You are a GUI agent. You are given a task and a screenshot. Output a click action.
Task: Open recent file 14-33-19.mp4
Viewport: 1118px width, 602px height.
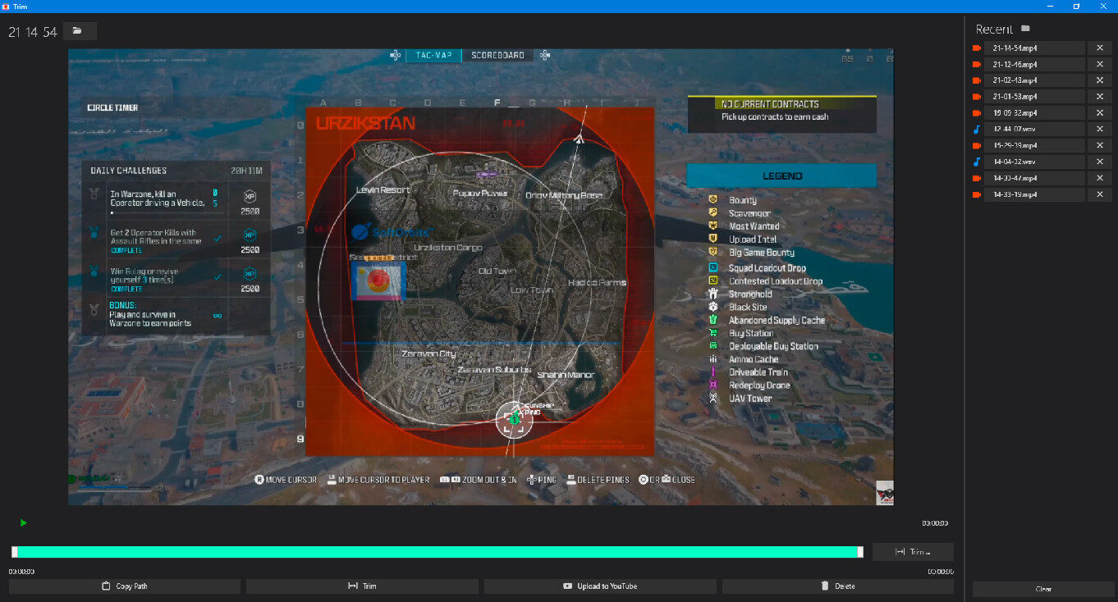[1034, 194]
